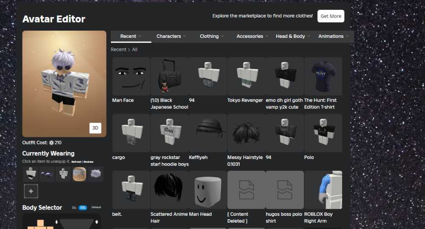The width and height of the screenshot is (425, 229).
Task: Select the R15 body type option
Action: [82, 208]
